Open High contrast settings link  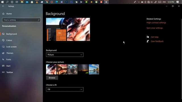point(156,23)
